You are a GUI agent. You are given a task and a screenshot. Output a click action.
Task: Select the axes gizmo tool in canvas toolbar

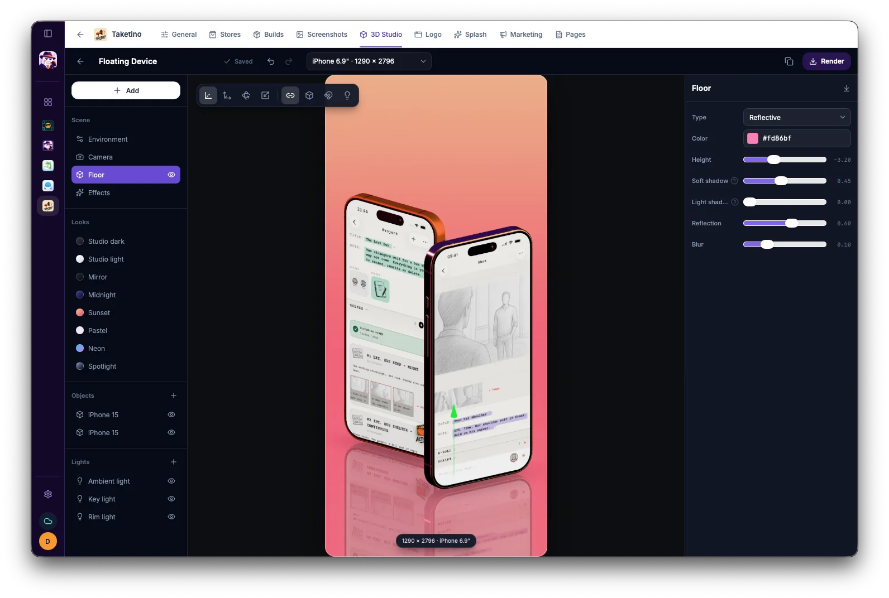[208, 95]
